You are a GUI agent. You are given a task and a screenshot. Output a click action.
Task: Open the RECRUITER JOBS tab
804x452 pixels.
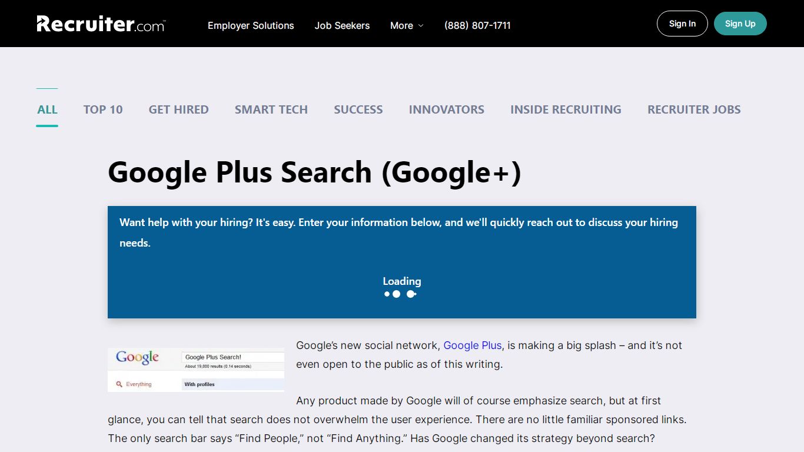(x=694, y=109)
